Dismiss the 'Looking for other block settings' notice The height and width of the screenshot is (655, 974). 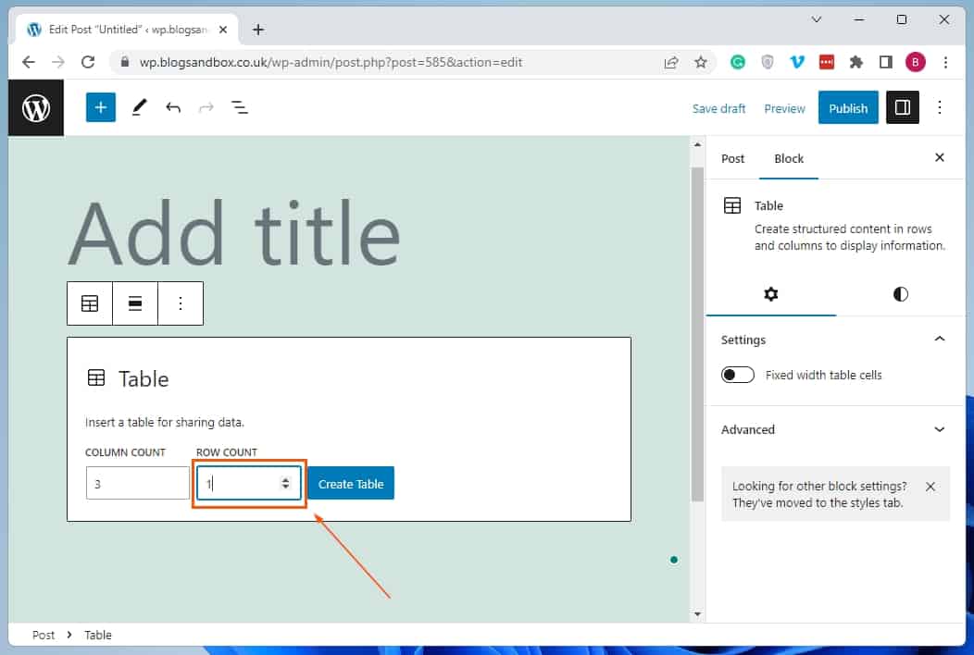point(930,487)
